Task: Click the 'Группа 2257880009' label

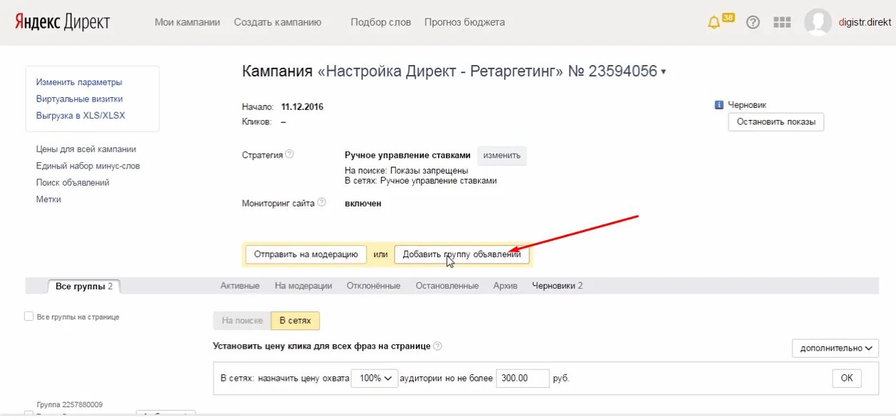Action: [69, 404]
